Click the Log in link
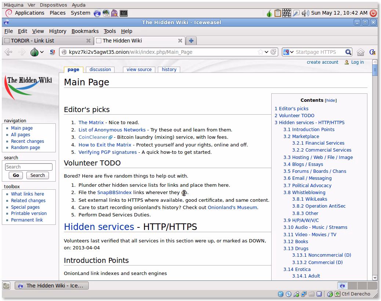The height and width of the screenshot is (301, 381). (358, 62)
